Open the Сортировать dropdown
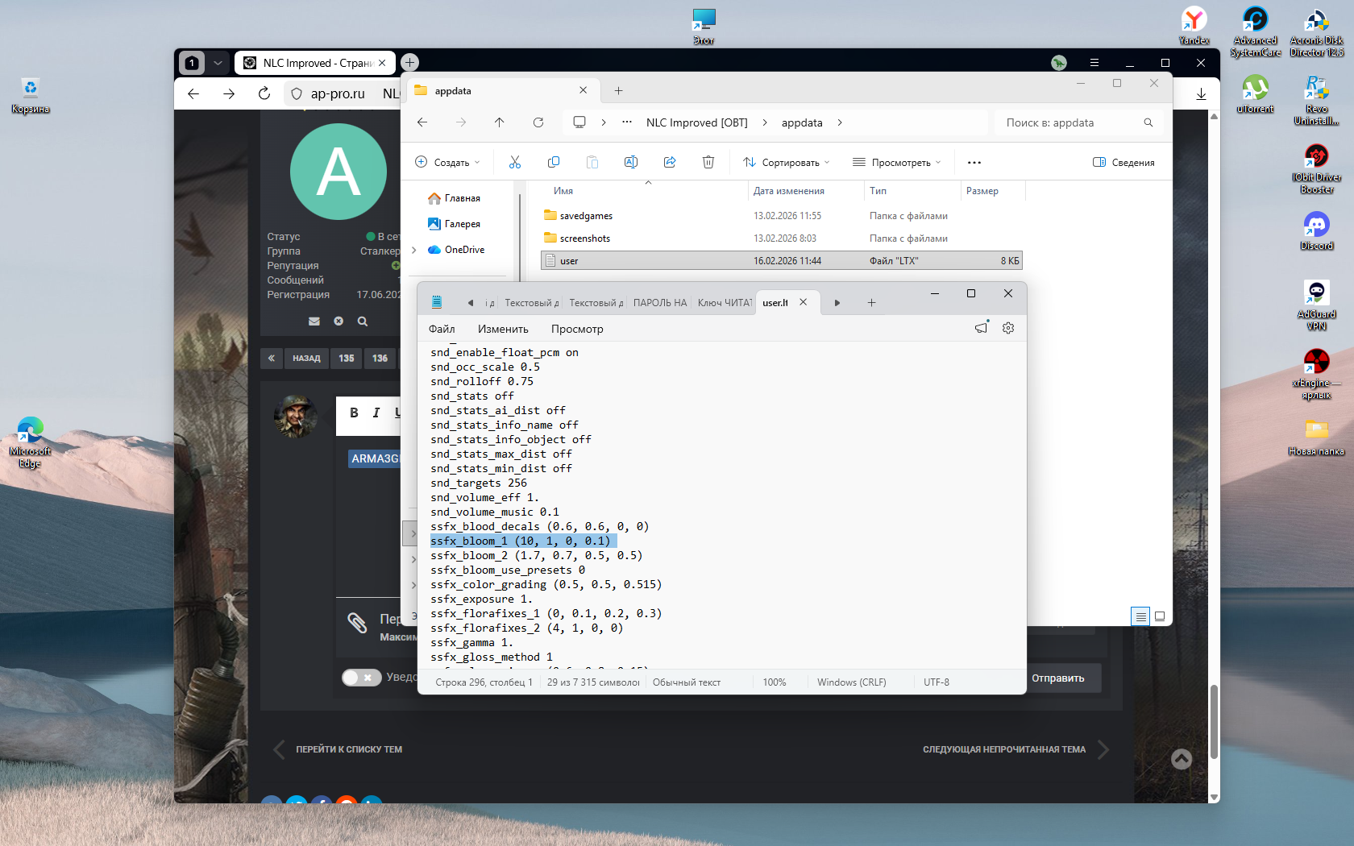This screenshot has height=846, width=1354. click(787, 162)
